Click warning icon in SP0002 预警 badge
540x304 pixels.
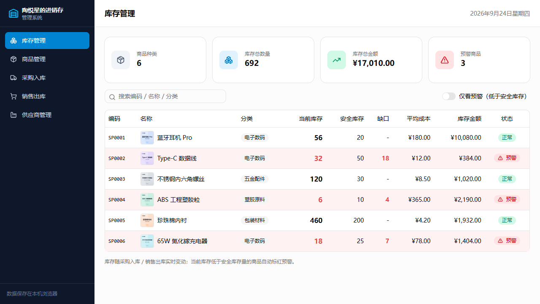coord(500,158)
